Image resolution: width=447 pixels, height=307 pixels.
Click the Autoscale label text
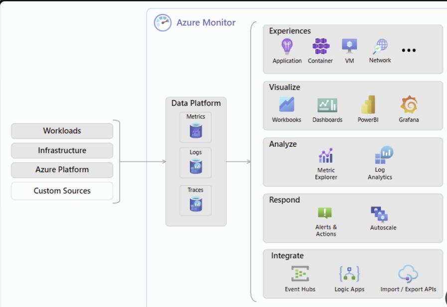[383, 227]
